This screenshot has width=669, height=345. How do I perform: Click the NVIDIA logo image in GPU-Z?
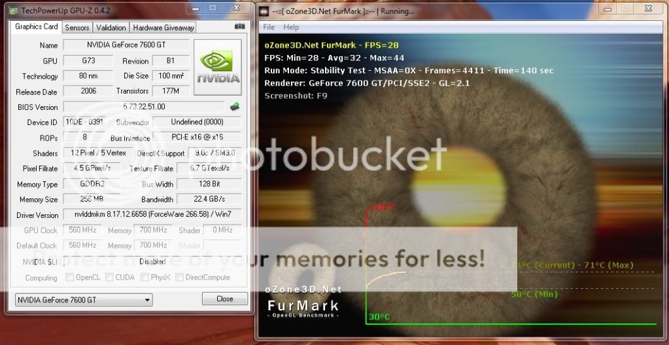[218, 67]
